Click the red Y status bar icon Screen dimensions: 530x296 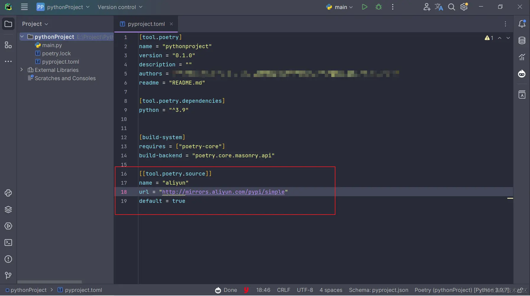246,290
